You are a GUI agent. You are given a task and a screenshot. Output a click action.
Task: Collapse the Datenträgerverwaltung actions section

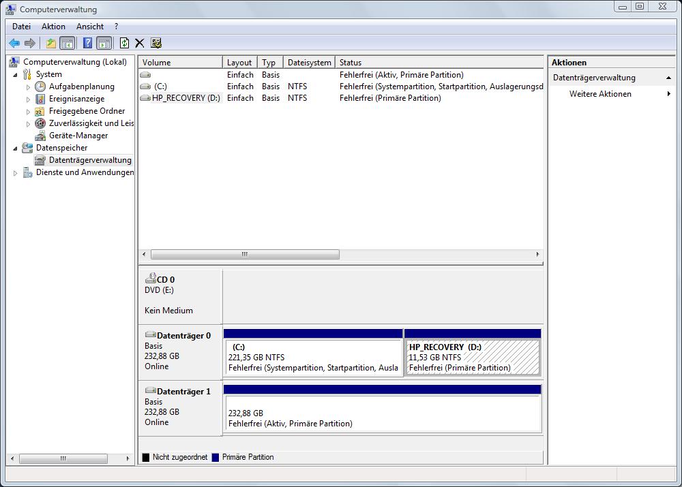pyautogui.click(x=668, y=78)
